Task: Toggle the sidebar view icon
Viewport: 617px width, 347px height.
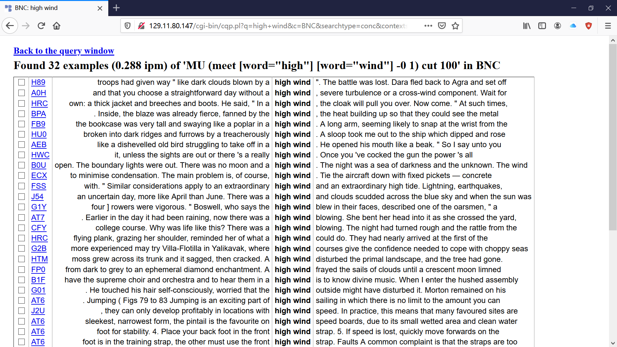Action: click(542, 26)
